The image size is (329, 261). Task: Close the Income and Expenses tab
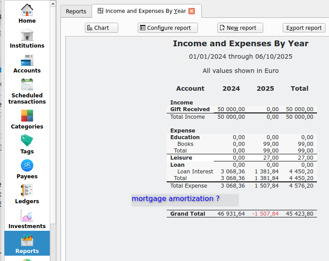(x=192, y=11)
